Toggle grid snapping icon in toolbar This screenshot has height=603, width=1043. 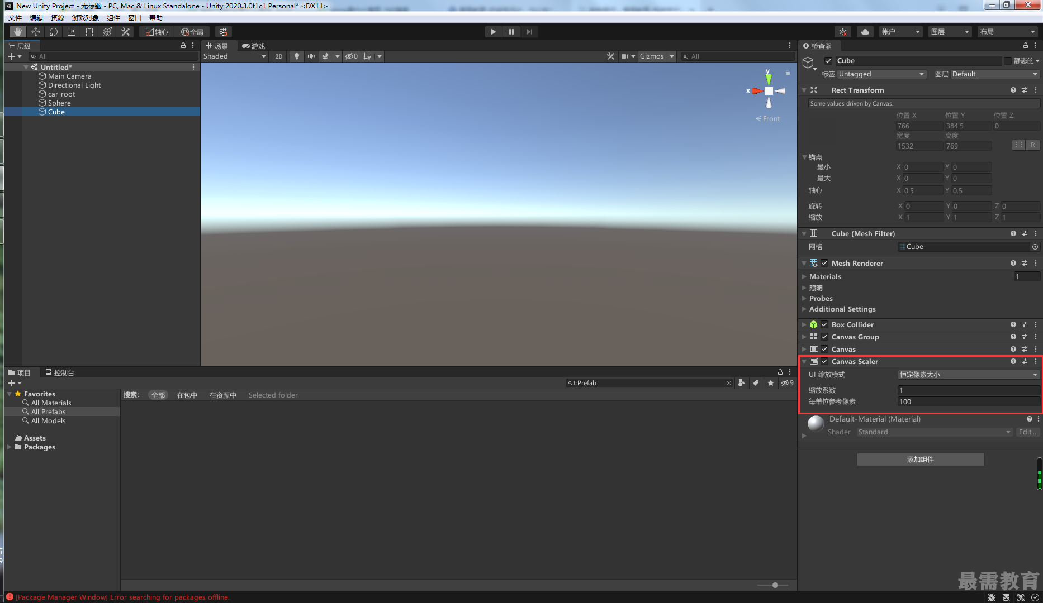(224, 32)
